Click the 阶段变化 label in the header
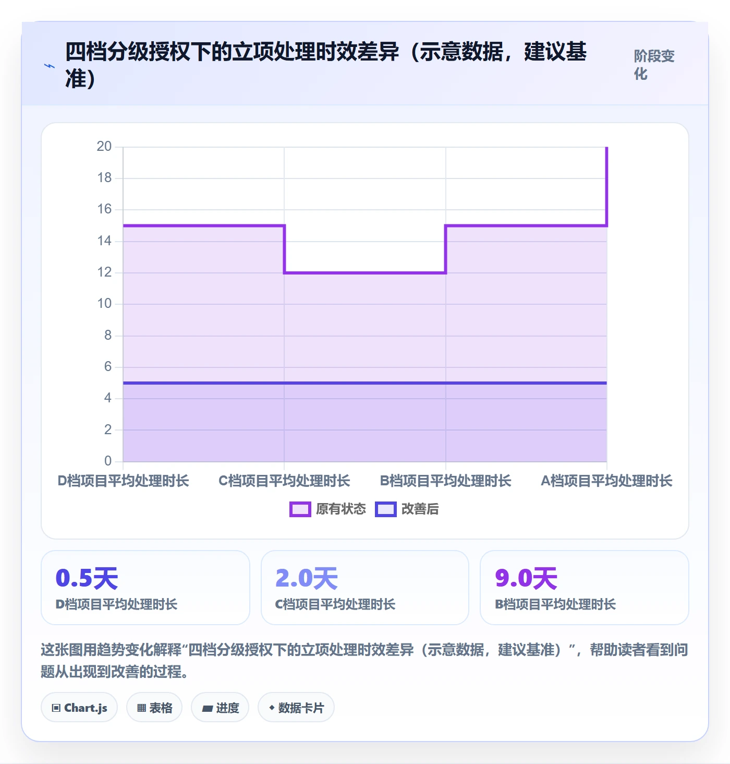Image resolution: width=730 pixels, height=764 pixels. pos(654,65)
